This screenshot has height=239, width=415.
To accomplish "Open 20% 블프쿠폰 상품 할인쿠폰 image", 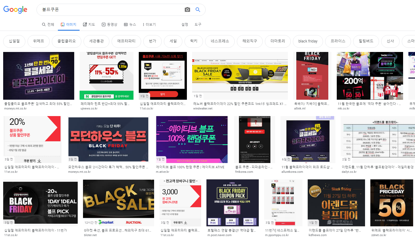I will tap(33, 140).
